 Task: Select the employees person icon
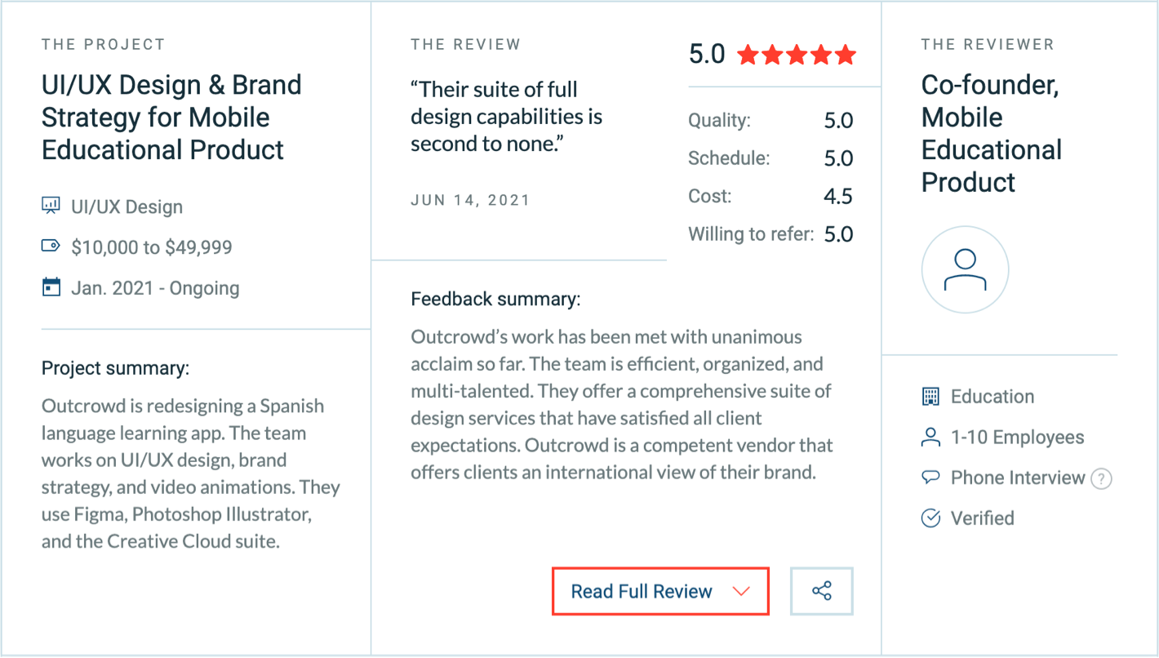click(x=931, y=438)
